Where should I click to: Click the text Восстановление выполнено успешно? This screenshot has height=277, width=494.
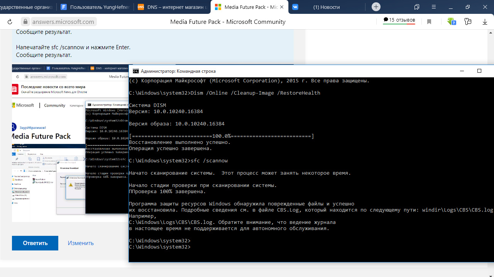(180, 142)
